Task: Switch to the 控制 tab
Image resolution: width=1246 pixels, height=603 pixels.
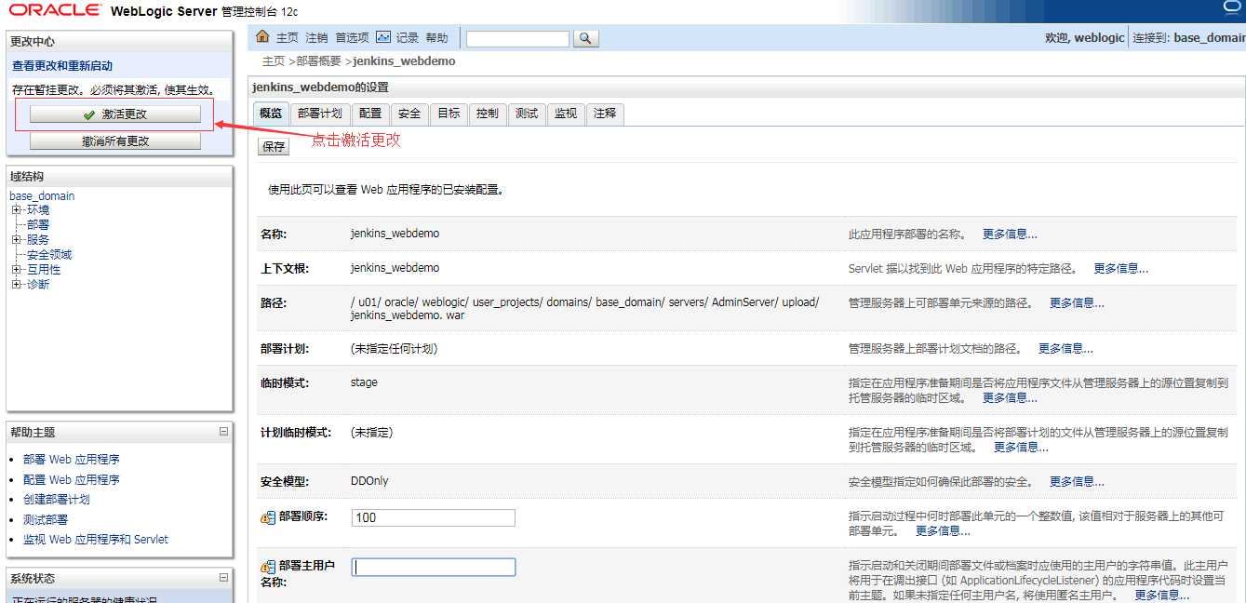Action: pyautogui.click(x=488, y=114)
